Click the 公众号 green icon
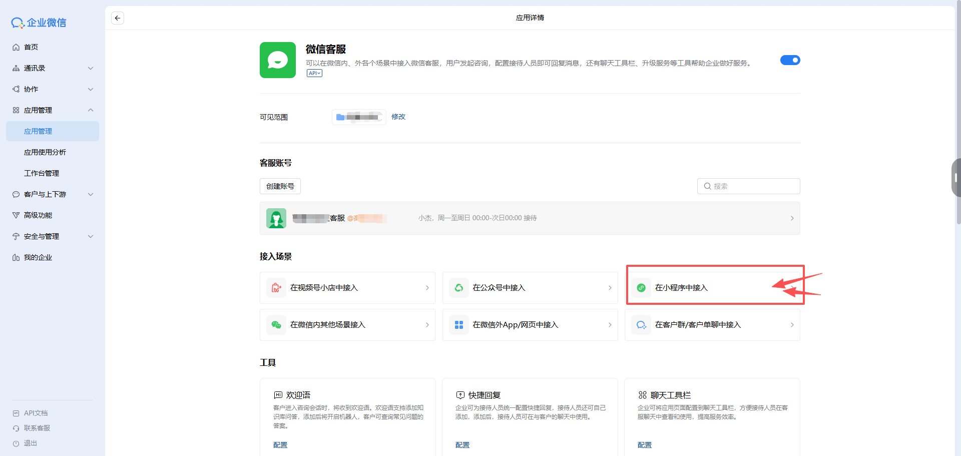 [459, 288]
